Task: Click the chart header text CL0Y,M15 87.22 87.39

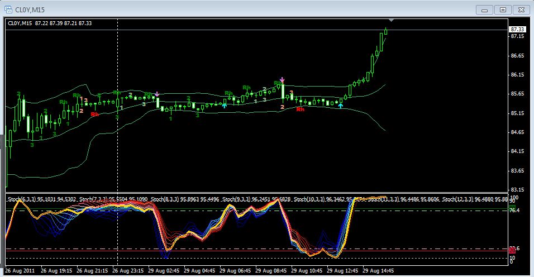Action: click(50, 23)
